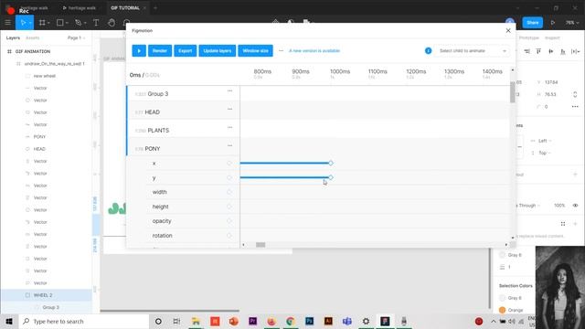Select the Pen tool
Screen dimensions: 585x329
point(78,23)
